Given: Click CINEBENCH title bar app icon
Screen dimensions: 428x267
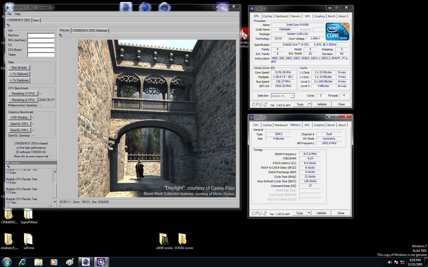Looking at the screenshot, I should [x=7, y=8].
